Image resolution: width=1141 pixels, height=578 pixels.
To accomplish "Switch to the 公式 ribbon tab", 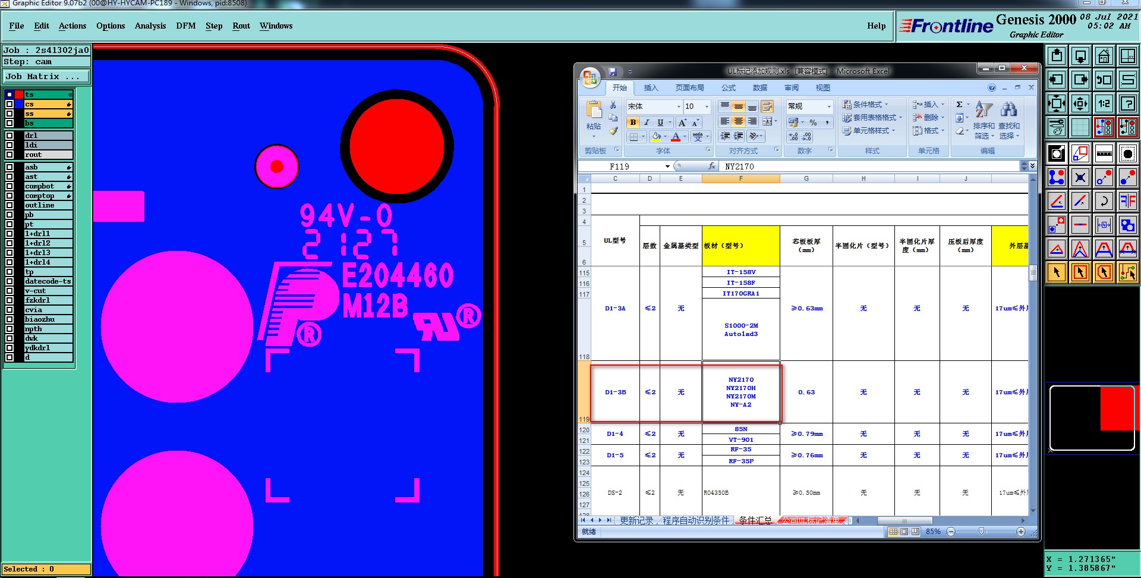I will pos(729,88).
